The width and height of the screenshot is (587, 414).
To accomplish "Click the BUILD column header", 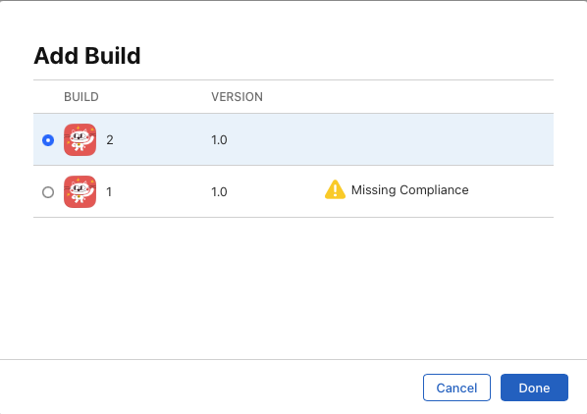I will [81, 97].
